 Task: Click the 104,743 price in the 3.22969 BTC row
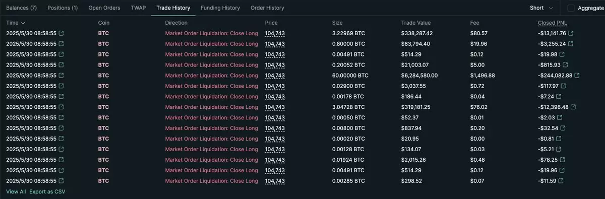coord(275,33)
